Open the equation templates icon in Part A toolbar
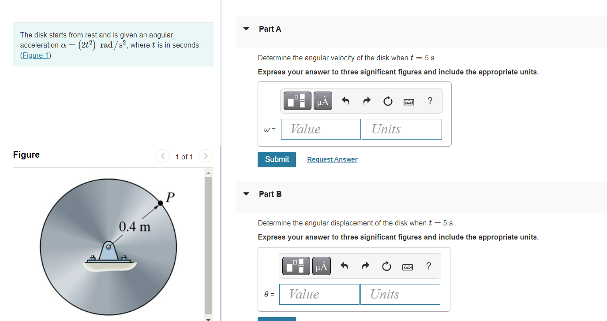 tap(296, 100)
